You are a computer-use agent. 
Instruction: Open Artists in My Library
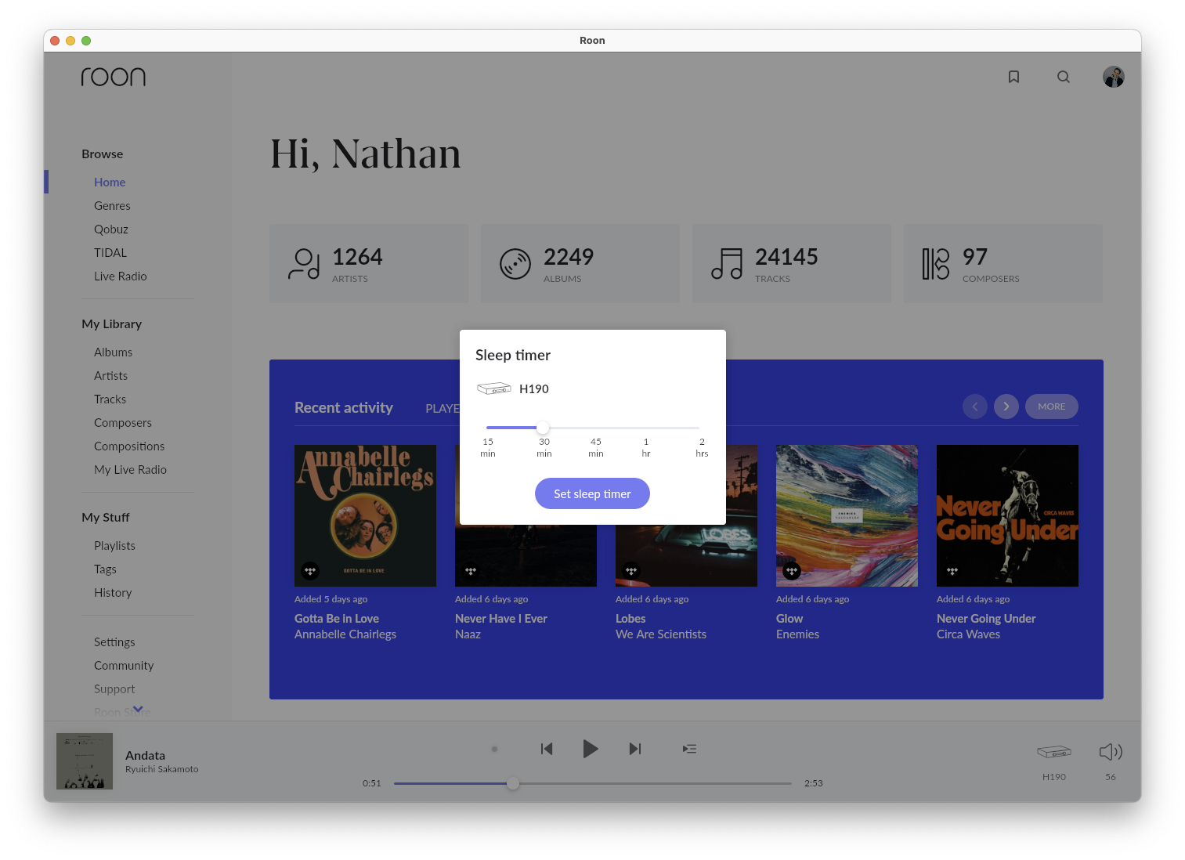point(111,375)
